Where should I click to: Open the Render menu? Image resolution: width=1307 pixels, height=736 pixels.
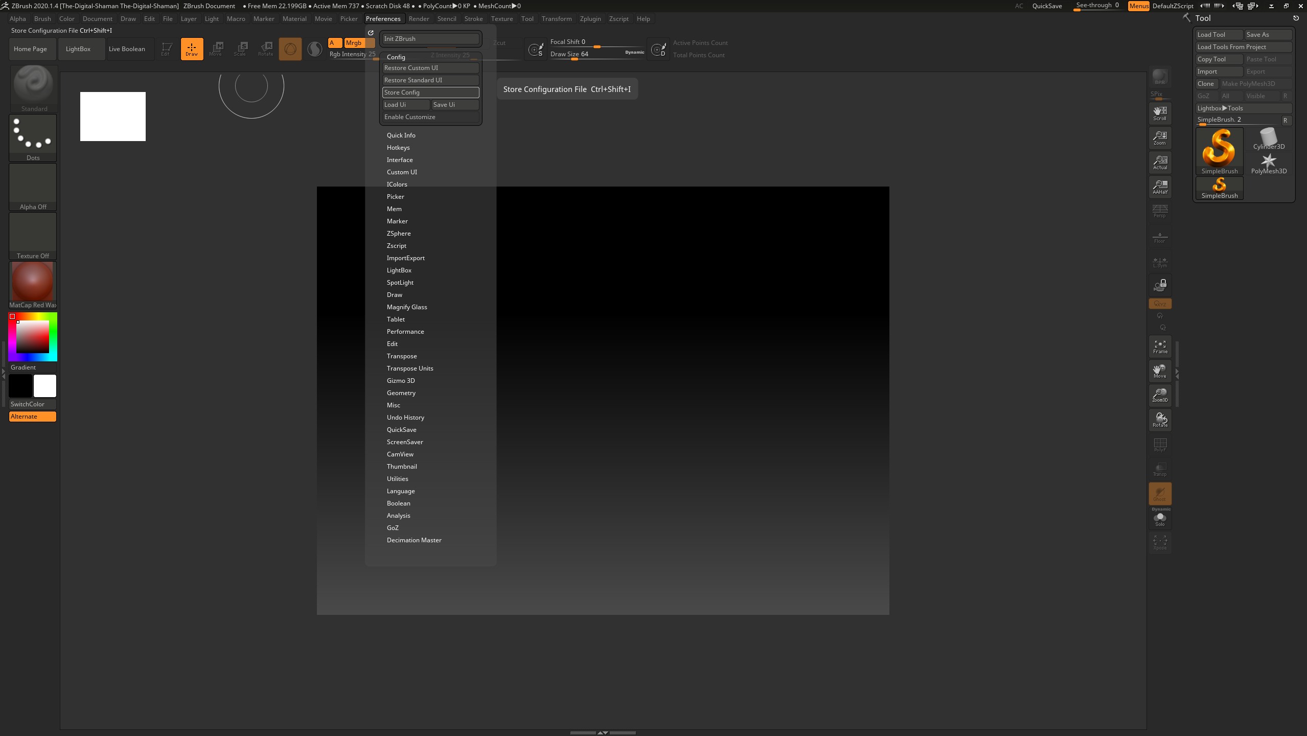point(419,19)
